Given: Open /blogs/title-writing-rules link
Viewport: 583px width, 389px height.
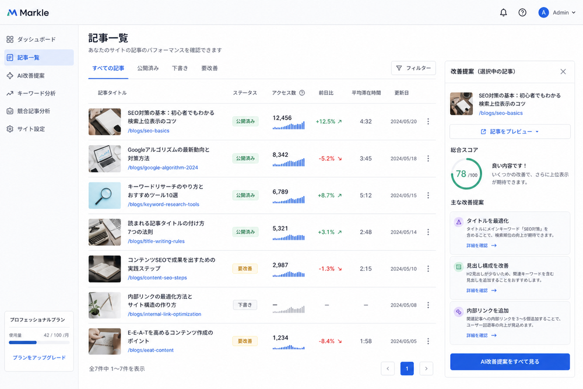Looking at the screenshot, I should 156,241.
